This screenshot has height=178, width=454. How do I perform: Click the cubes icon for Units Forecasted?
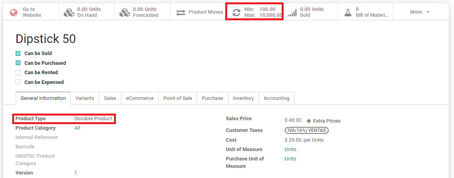[x=125, y=12]
